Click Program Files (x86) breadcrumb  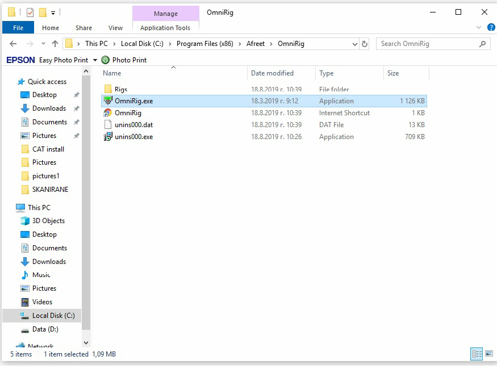pos(204,44)
